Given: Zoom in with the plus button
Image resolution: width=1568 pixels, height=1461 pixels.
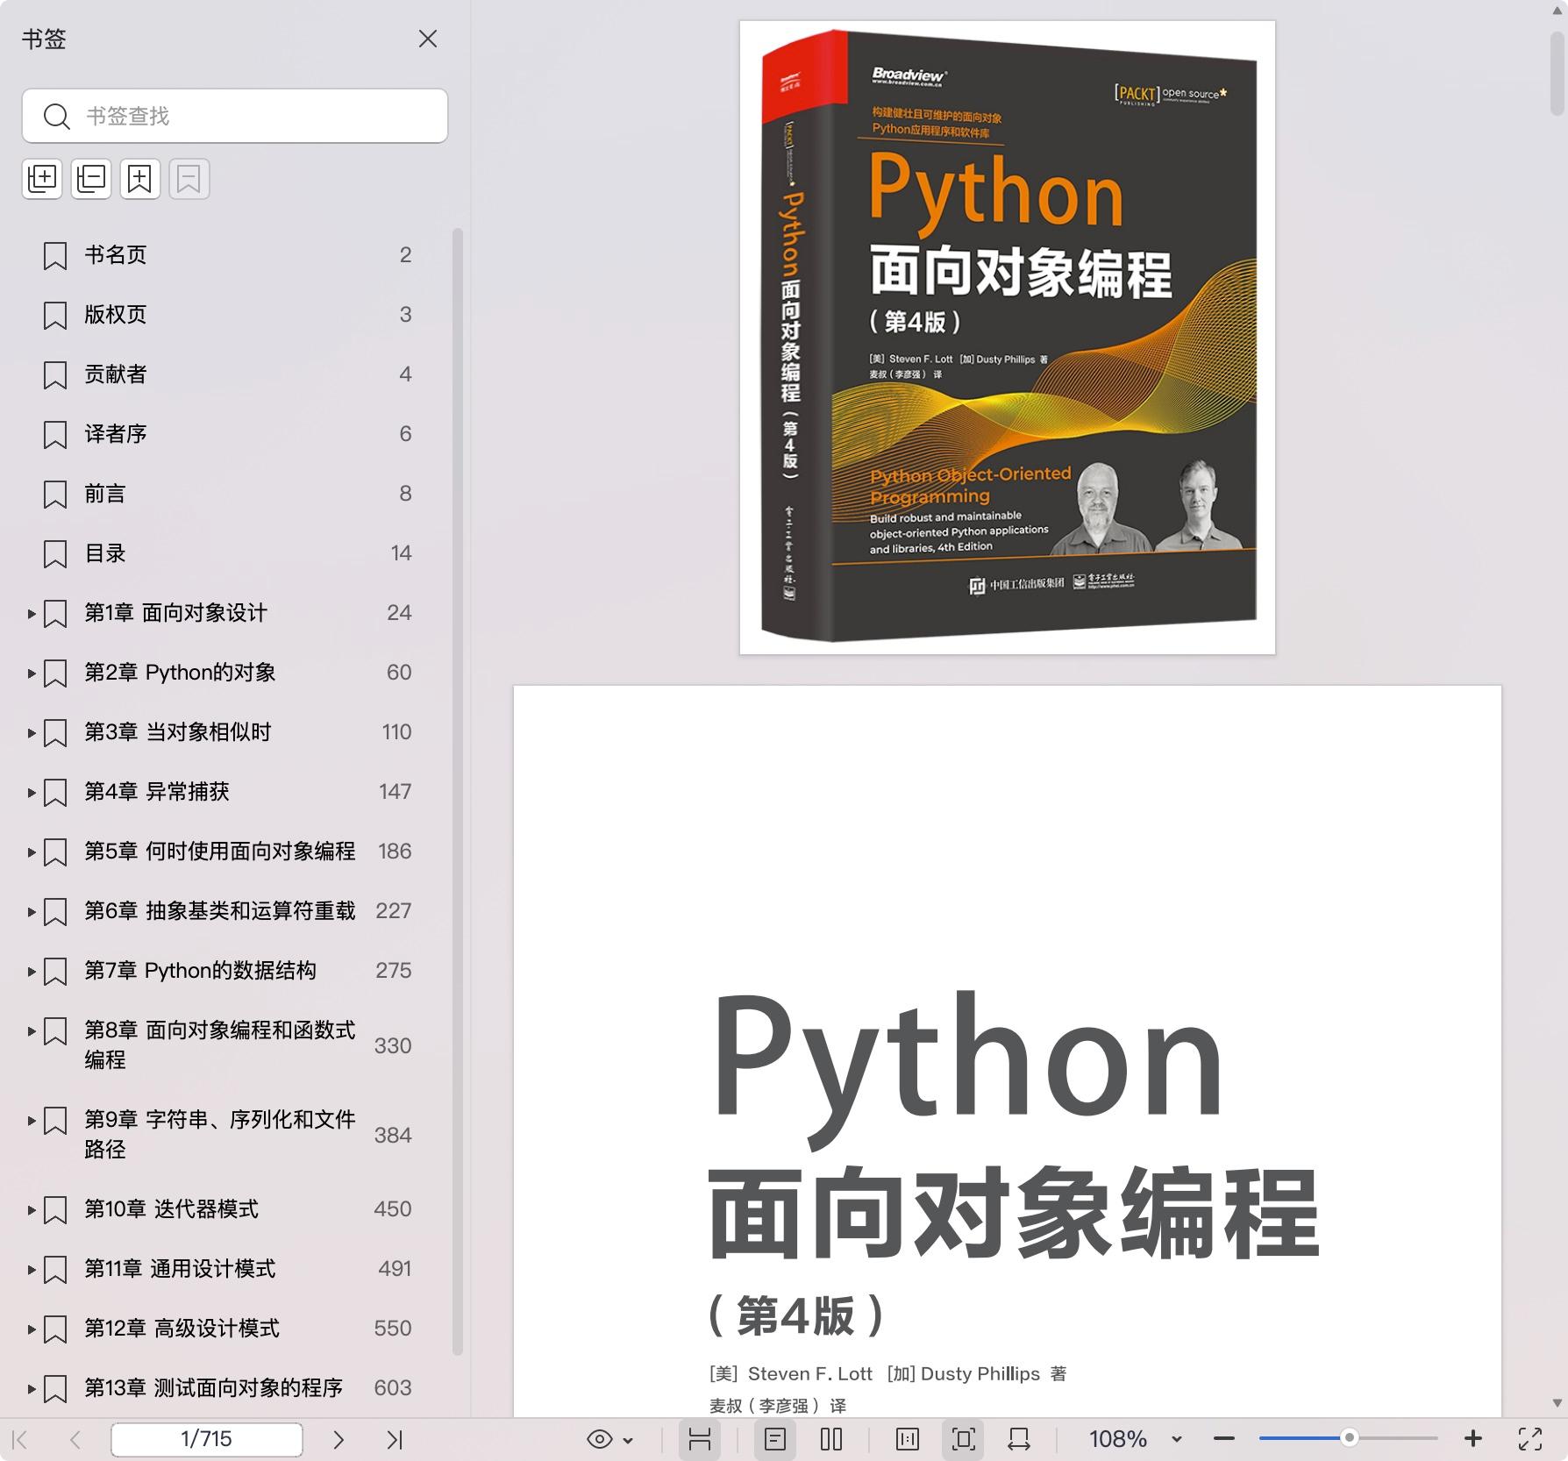Looking at the screenshot, I should [1473, 1439].
